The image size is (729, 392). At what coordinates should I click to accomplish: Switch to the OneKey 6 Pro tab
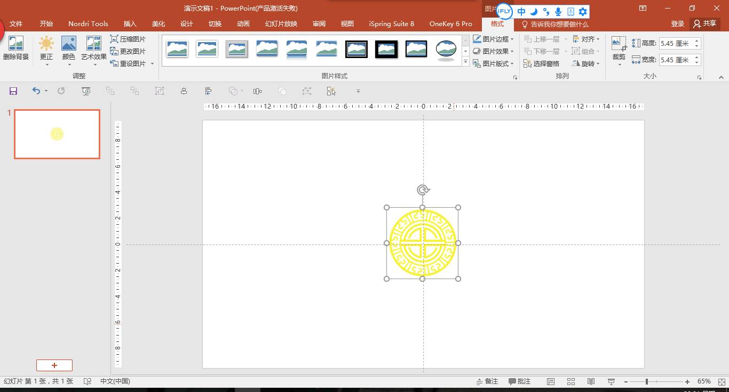(x=451, y=23)
